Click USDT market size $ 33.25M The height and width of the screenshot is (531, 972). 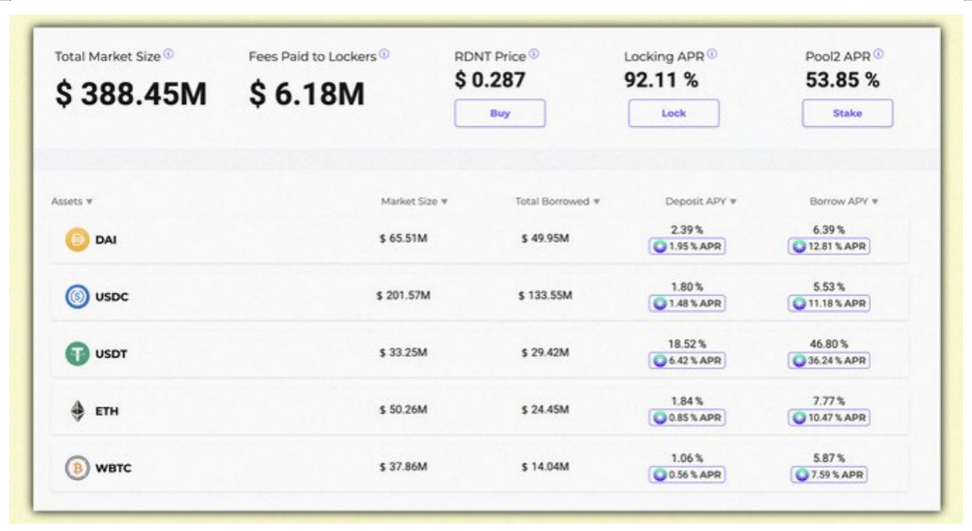coord(404,352)
